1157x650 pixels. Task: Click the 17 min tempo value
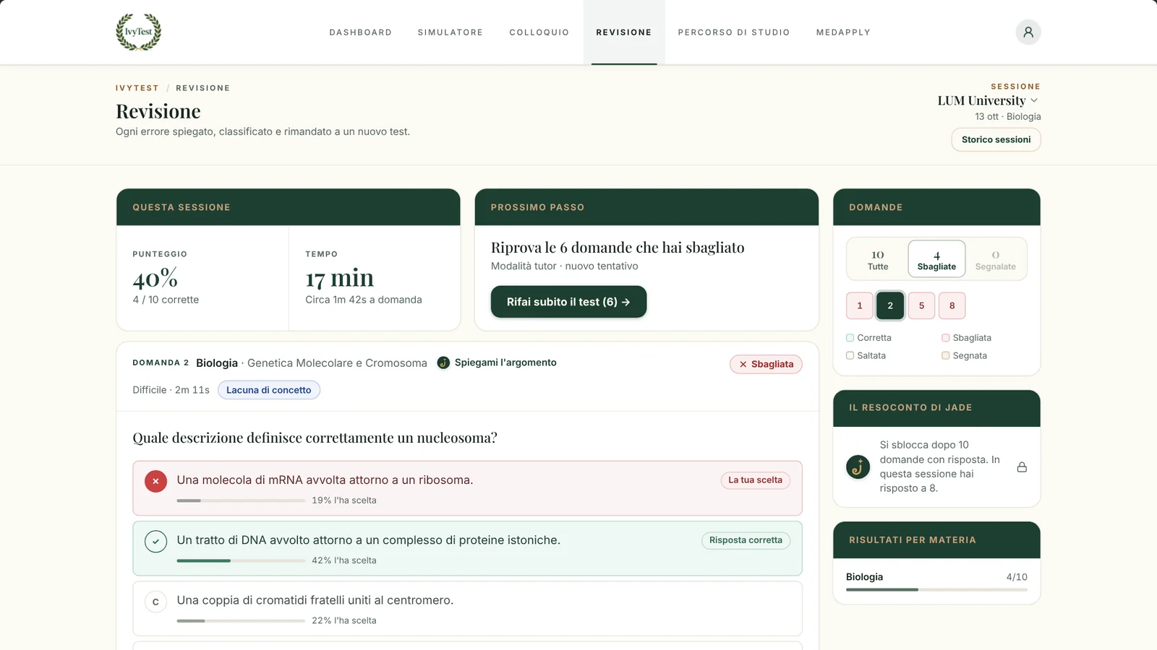(x=340, y=278)
